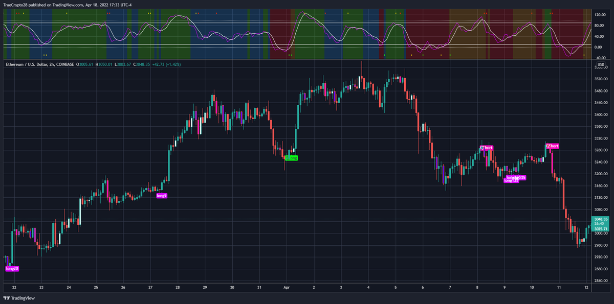Click the date label 2 on time axis
614x304 pixels.
point(314,287)
